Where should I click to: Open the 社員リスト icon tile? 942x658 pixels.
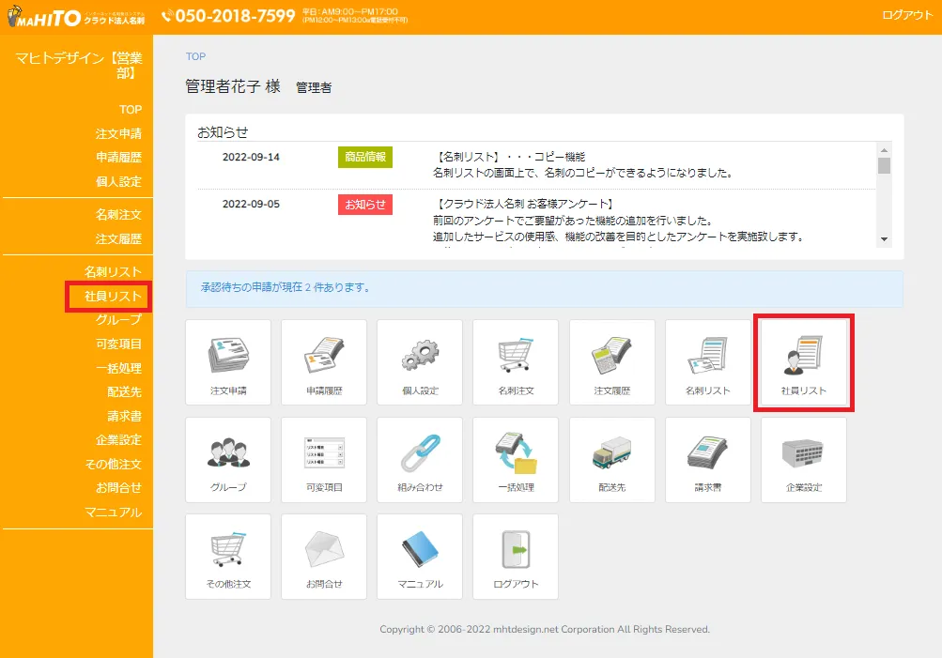(804, 362)
